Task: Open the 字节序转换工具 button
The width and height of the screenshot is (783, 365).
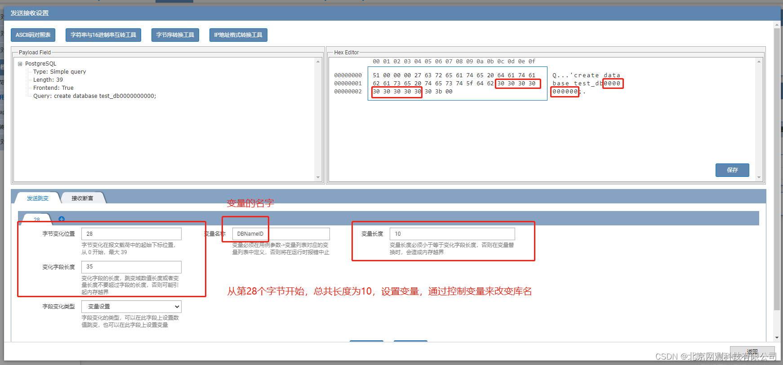Action: pyautogui.click(x=175, y=35)
